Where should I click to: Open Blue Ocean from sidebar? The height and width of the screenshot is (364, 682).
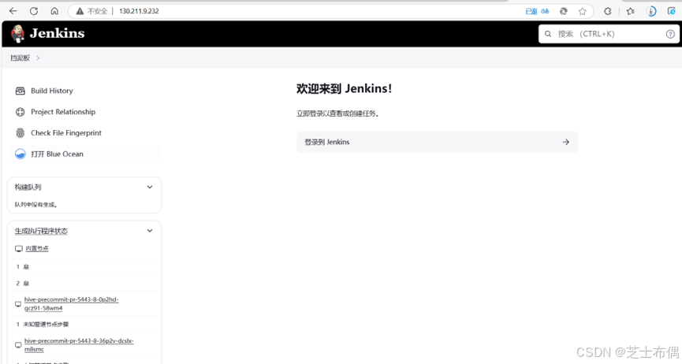tap(57, 154)
